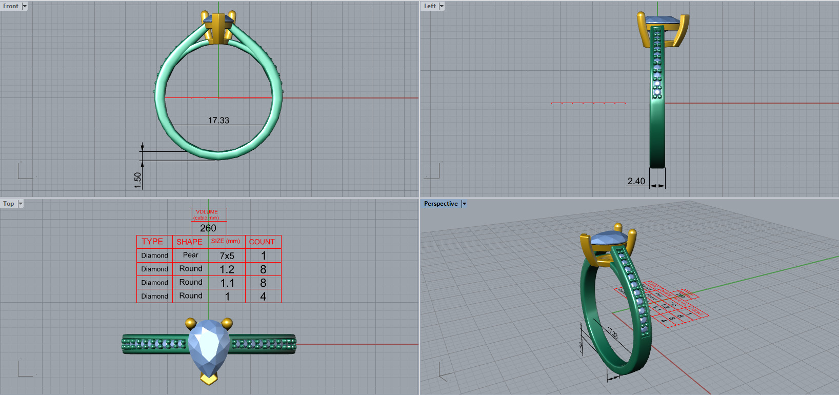This screenshot has height=395, width=839.
Task: Click the 7x5 size cell
Action: 227,255
